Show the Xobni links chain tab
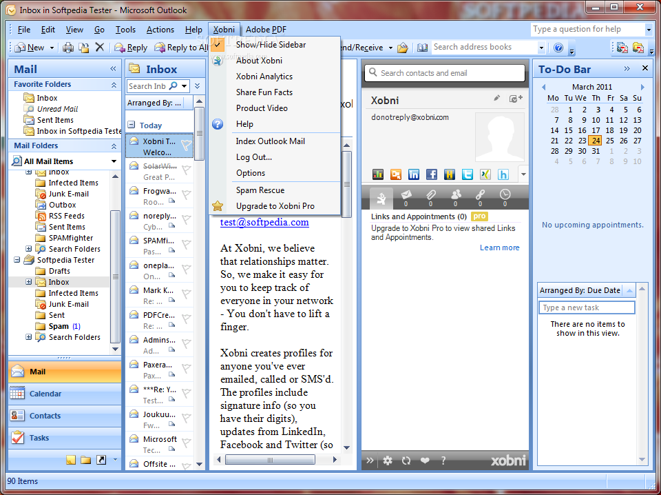Viewport: 661px width, 495px height. [x=480, y=197]
